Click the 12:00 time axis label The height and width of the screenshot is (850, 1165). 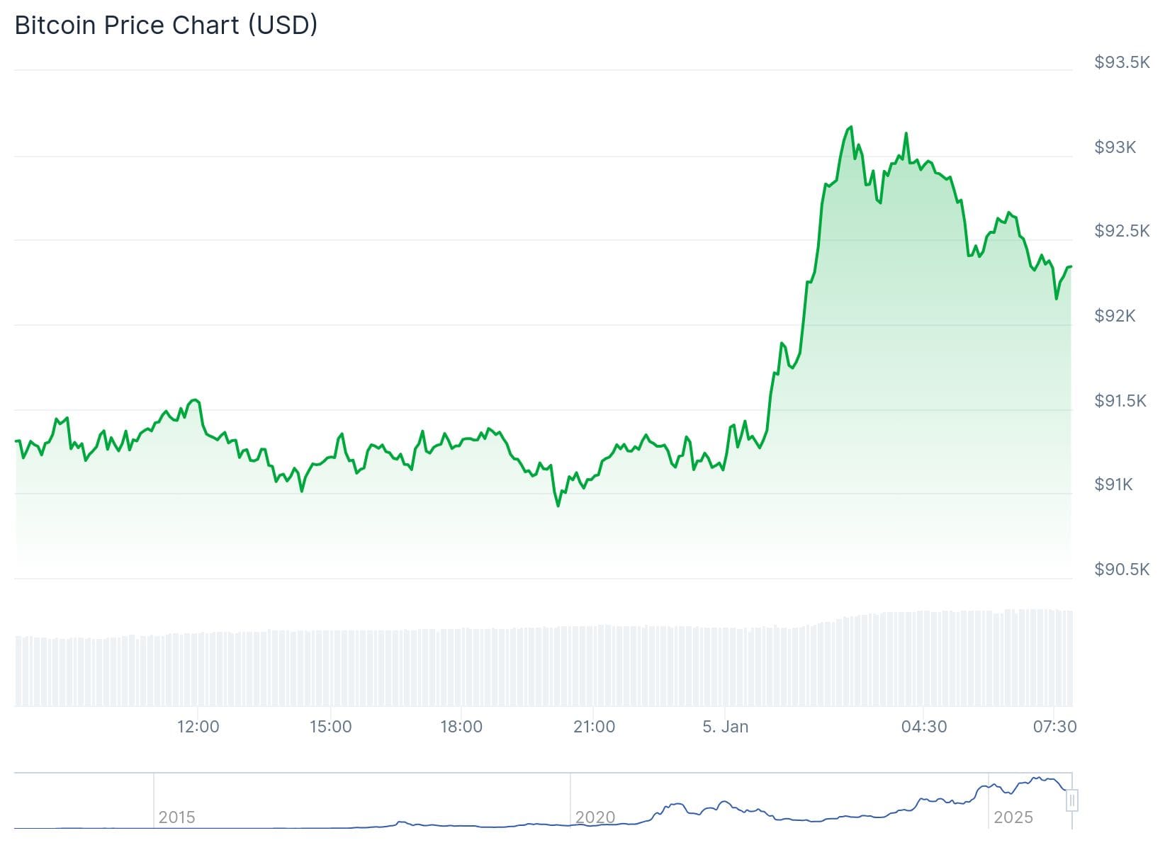pyautogui.click(x=198, y=727)
